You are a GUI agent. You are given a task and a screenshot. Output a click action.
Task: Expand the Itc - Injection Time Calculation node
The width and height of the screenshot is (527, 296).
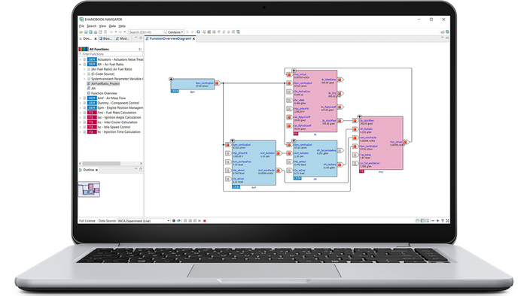81,132
